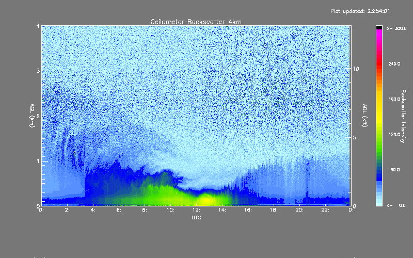This screenshot has height=258, width=413.
Task: Click the "180.0" colorbar value
Action: coord(394,99)
